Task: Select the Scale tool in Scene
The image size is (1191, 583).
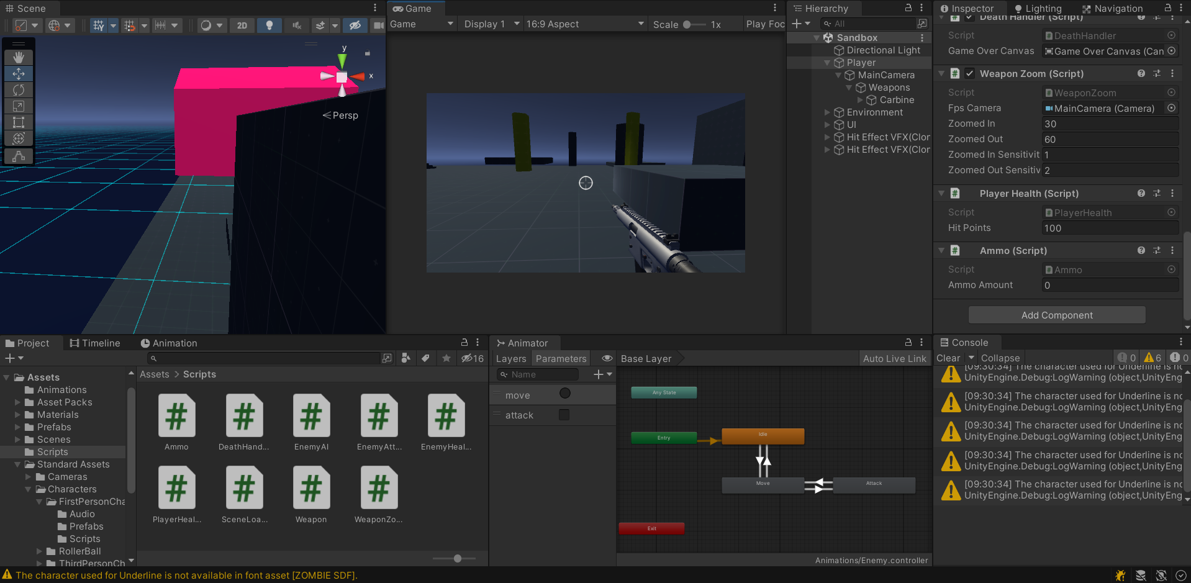Action: pyautogui.click(x=19, y=106)
